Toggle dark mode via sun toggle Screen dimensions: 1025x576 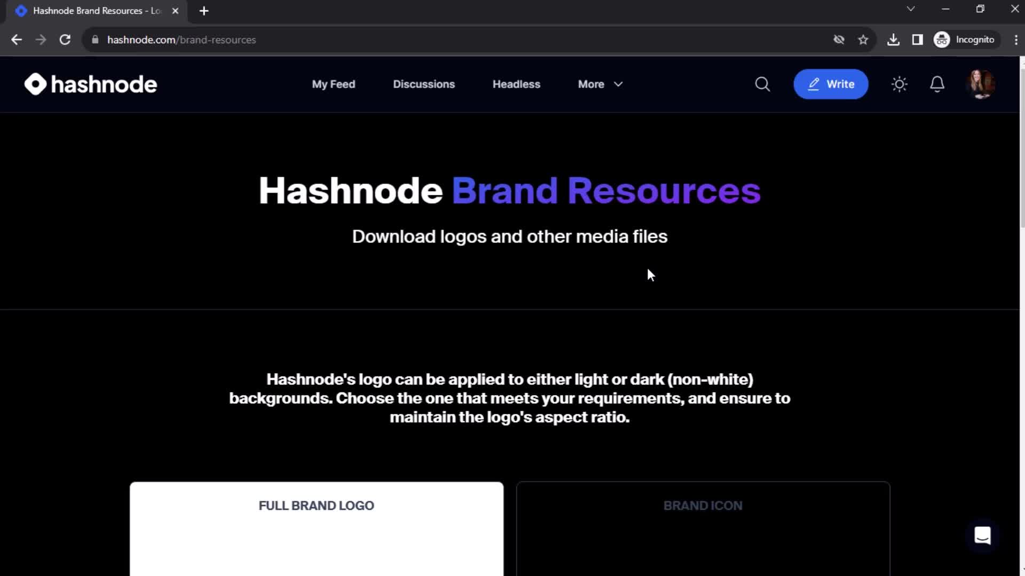pos(900,84)
